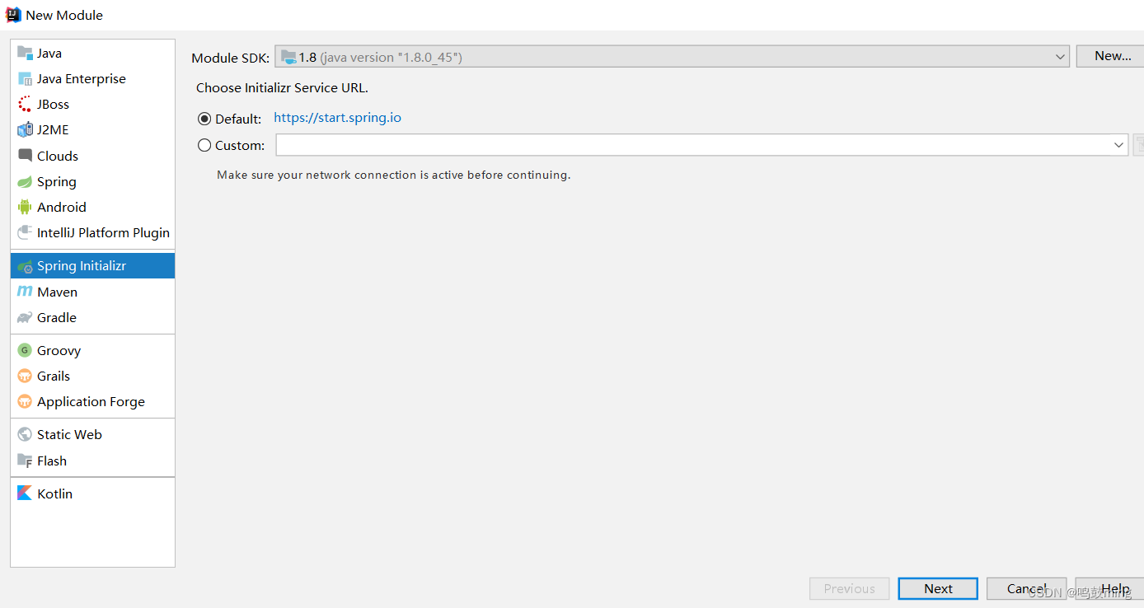1144x608 pixels.
Task: Click the New... SDK button
Action: click(x=1112, y=56)
